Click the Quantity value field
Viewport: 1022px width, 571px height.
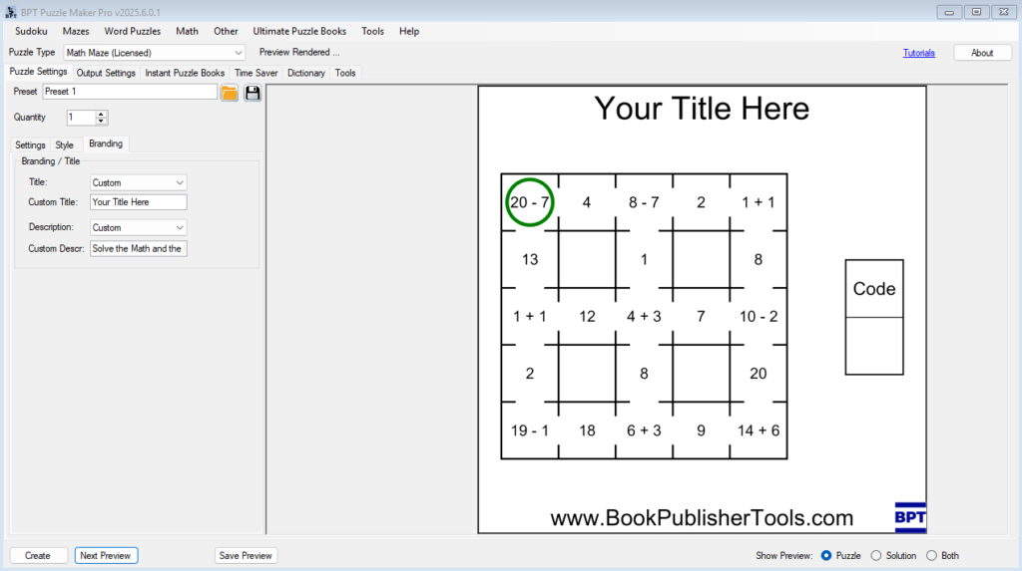click(x=81, y=118)
